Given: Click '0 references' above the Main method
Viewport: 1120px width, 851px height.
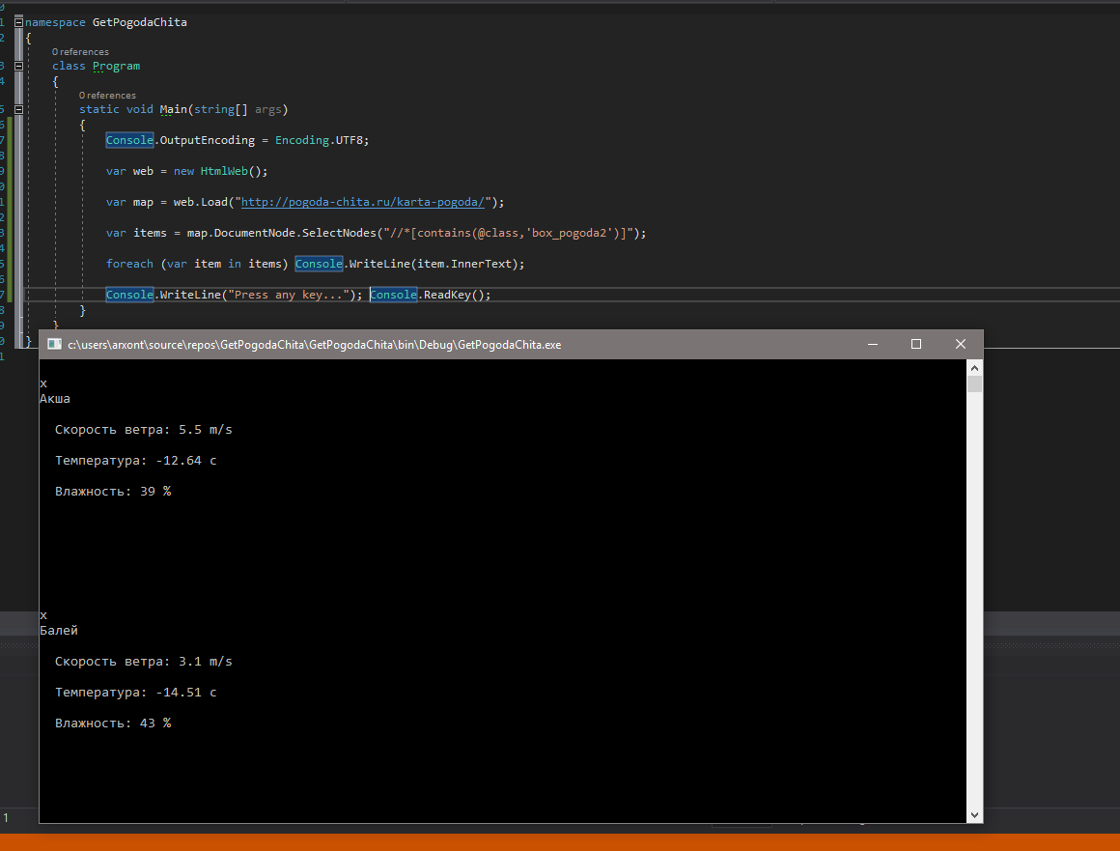Looking at the screenshot, I should [x=107, y=96].
